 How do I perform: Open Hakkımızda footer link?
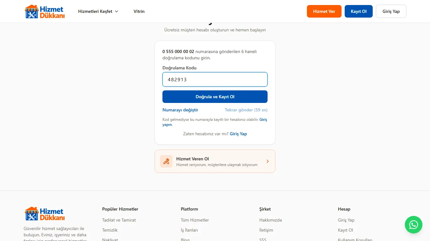pyautogui.click(x=271, y=220)
